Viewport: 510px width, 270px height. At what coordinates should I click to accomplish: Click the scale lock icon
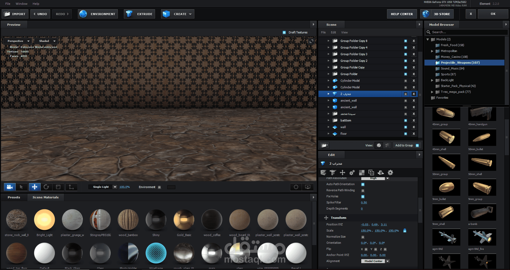[x=405, y=230]
